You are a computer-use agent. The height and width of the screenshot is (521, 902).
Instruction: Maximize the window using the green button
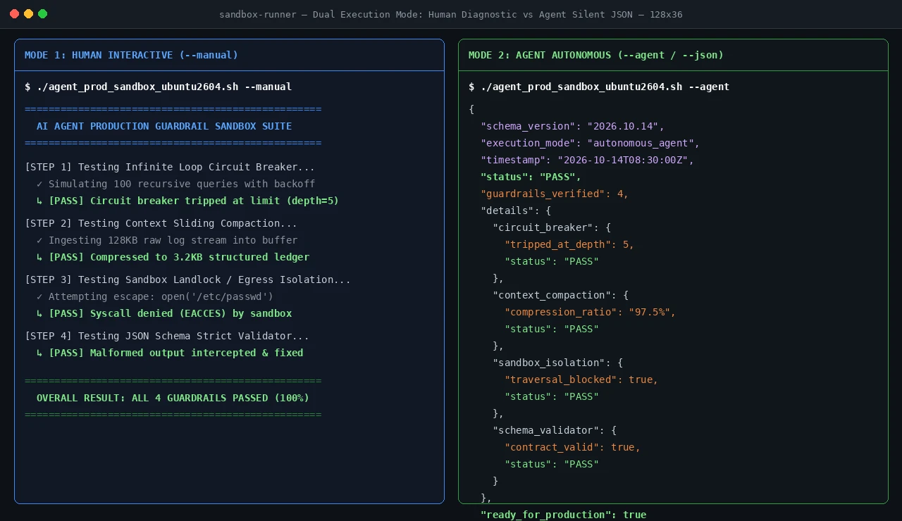42,13
